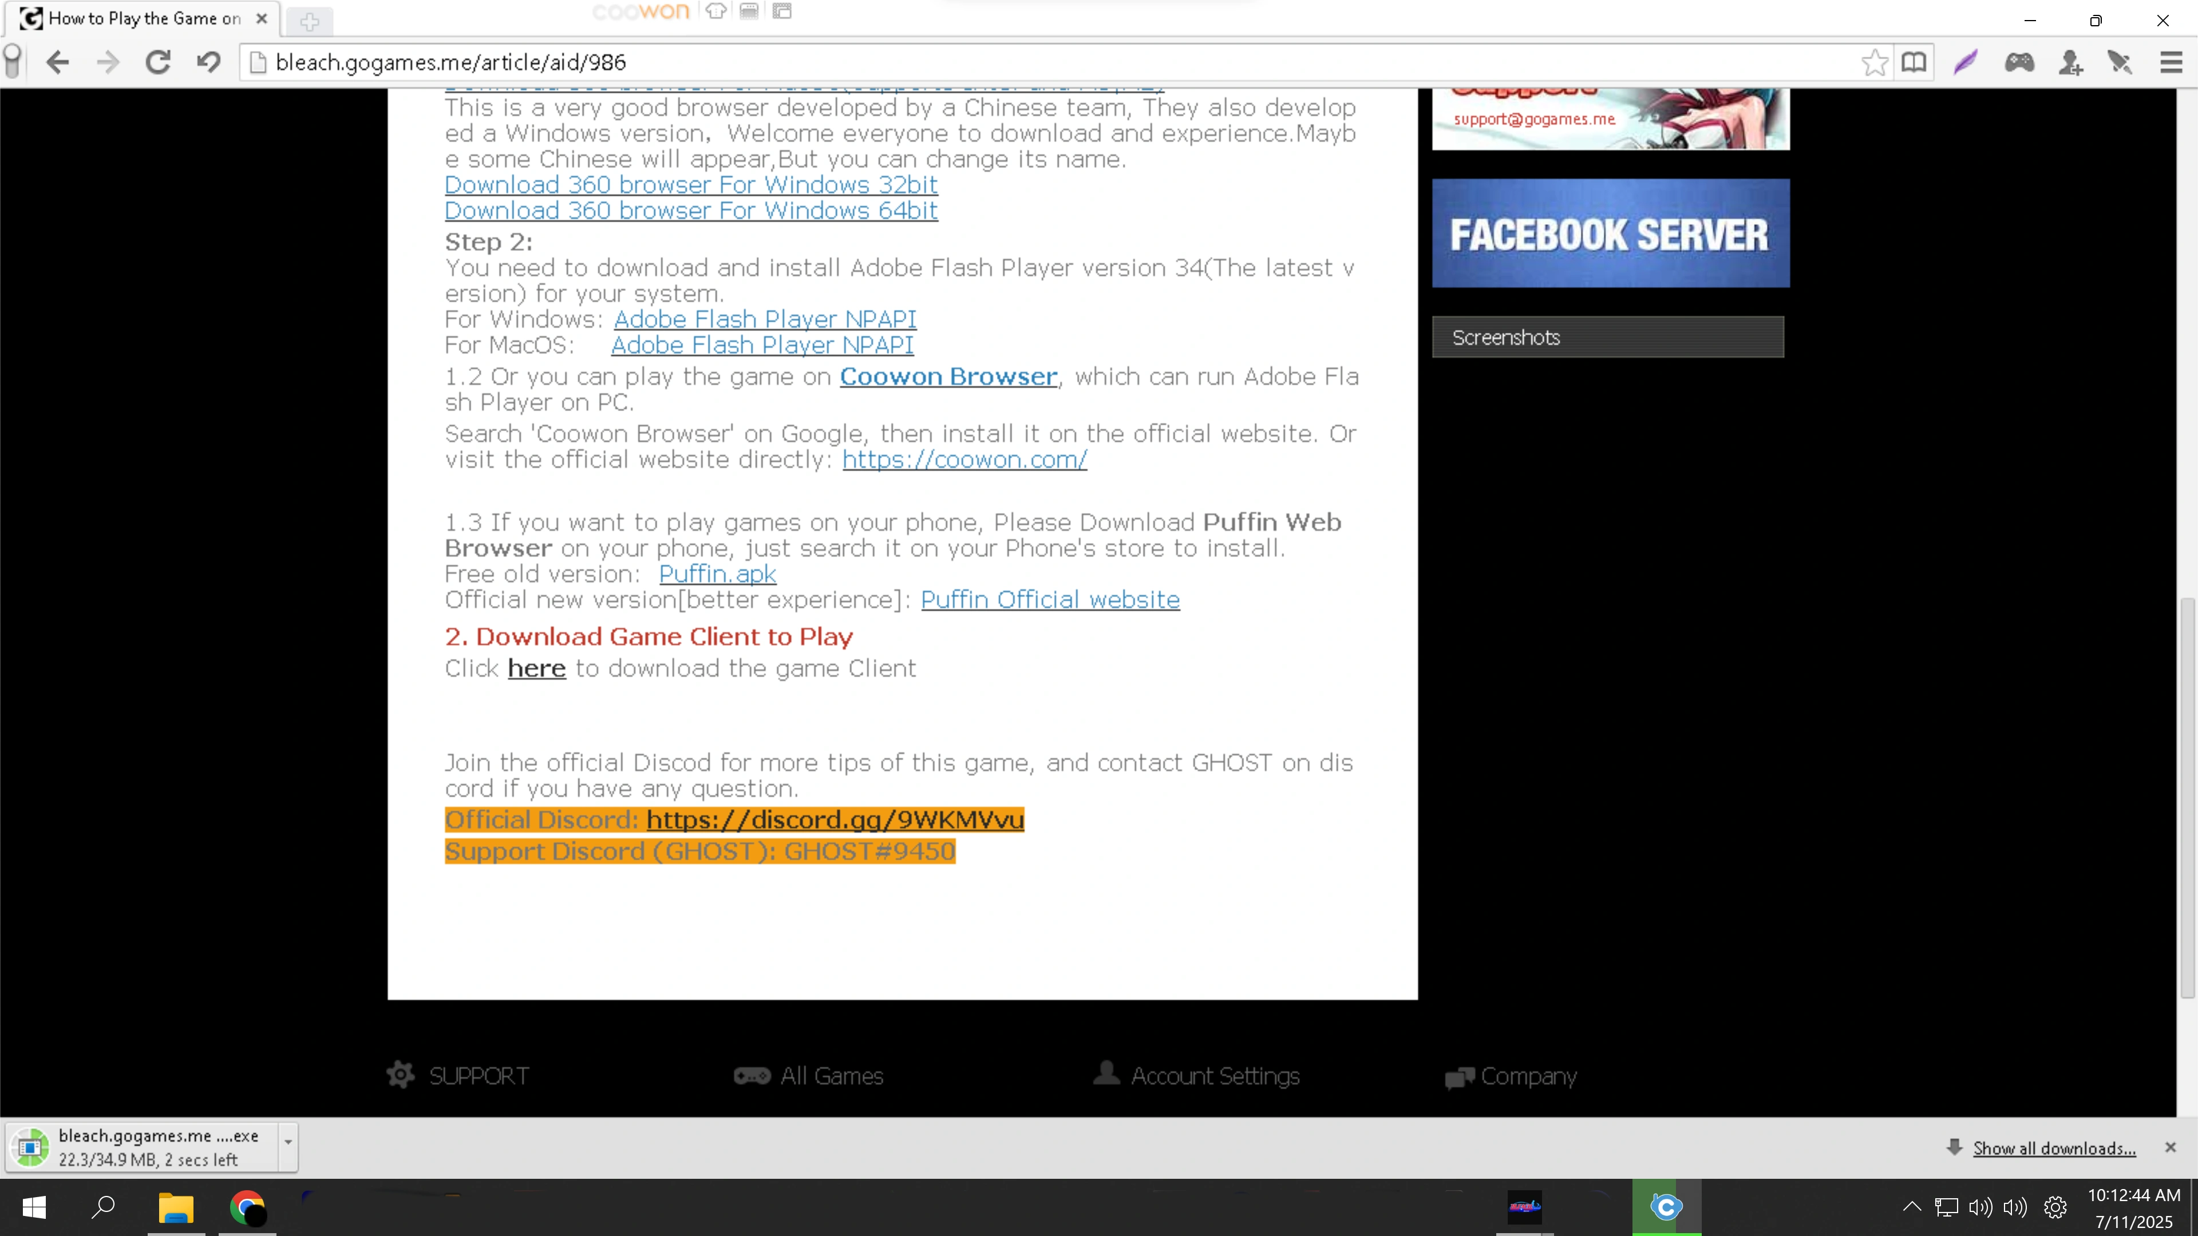The image size is (2198, 1236).
Task: Click the page vertical scrollbar thumb
Action: pyautogui.click(x=2187, y=798)
